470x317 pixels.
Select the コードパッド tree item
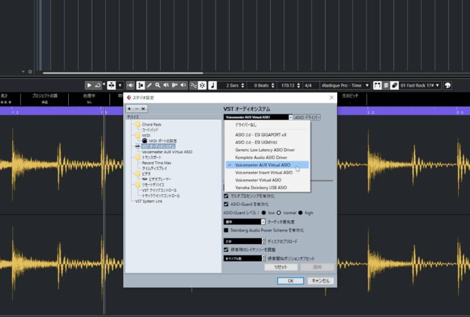pyautogui.click(x=150, y=130)
